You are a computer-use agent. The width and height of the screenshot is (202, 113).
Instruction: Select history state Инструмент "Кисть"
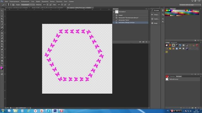coord(131,20)
